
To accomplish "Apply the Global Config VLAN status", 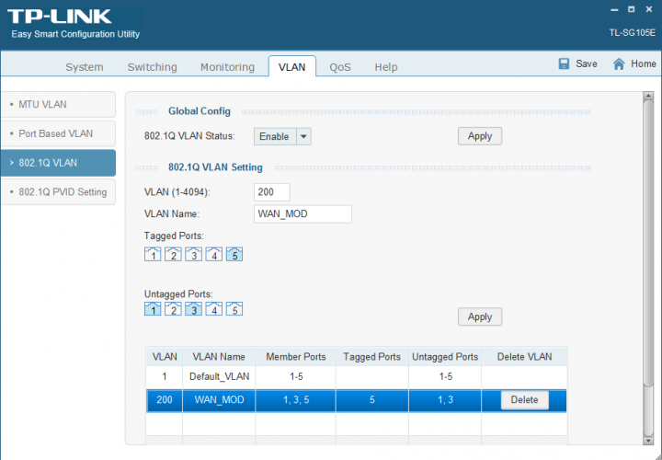I will [x=480, y=136].
